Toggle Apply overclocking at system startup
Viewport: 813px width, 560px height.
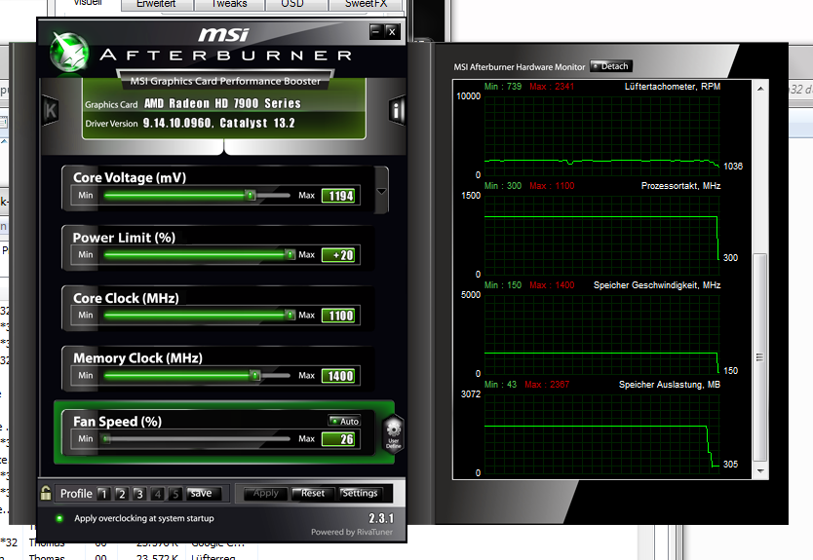click(x=59, y=518)
